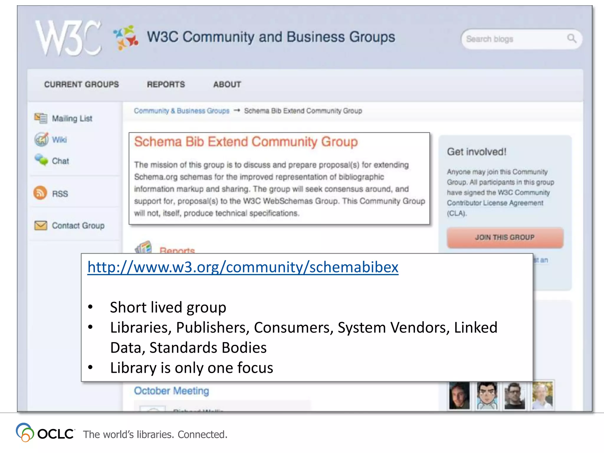Click first participant photo, dark-haired man

point(459,395)
